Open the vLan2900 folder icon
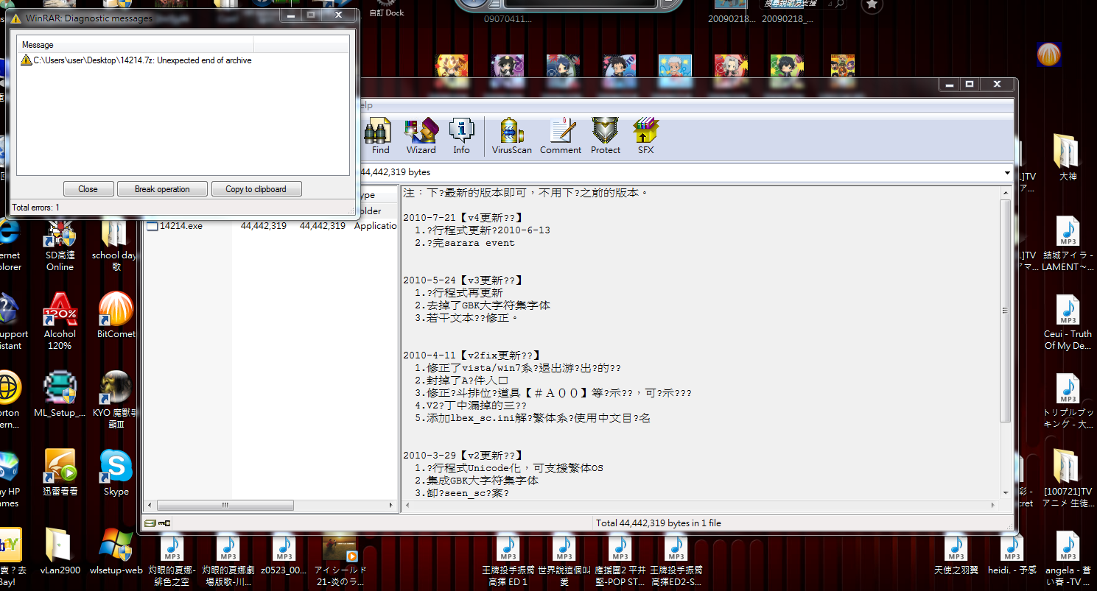This screenshot has height=591, width=1097. (60, 552)
